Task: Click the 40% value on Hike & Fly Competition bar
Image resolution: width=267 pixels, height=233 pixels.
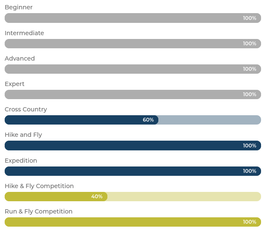Action: pyautogui.click(x=97, y=197)
